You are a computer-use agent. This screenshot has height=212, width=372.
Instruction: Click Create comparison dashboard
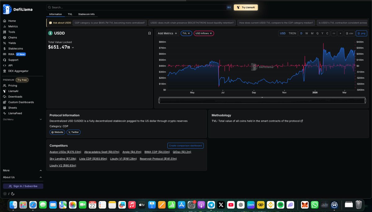click(x=185, y=146)
